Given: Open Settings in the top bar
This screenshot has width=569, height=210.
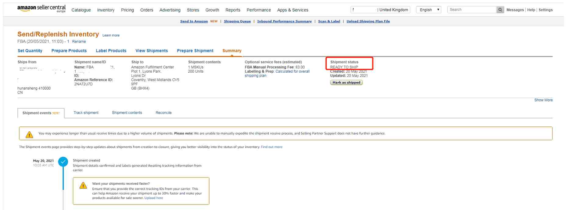Looking at the screenshot, I should click(546, 10).
